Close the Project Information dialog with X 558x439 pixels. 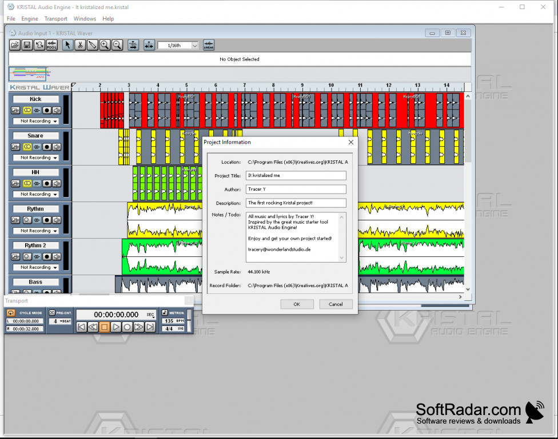(351, 142)
